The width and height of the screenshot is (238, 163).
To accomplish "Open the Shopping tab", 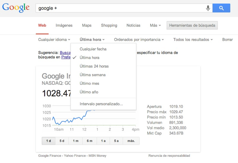I will pos(109,25).
